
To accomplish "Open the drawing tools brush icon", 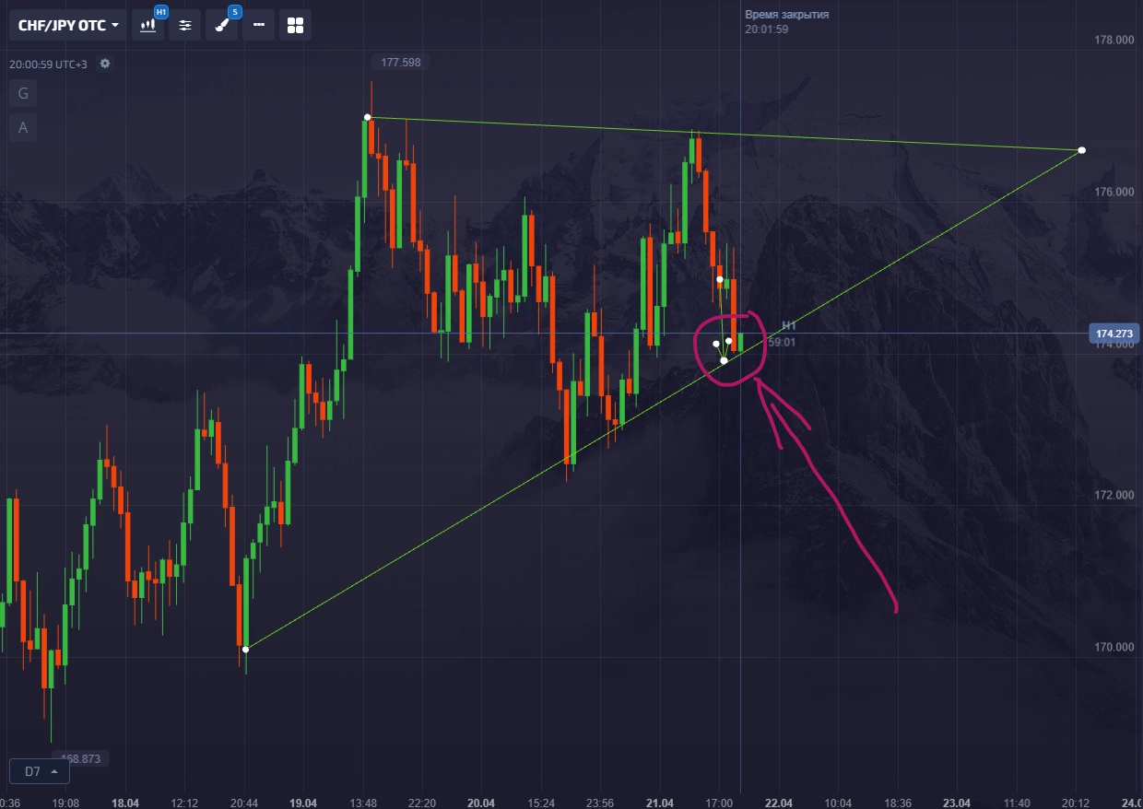I will 221,26.
